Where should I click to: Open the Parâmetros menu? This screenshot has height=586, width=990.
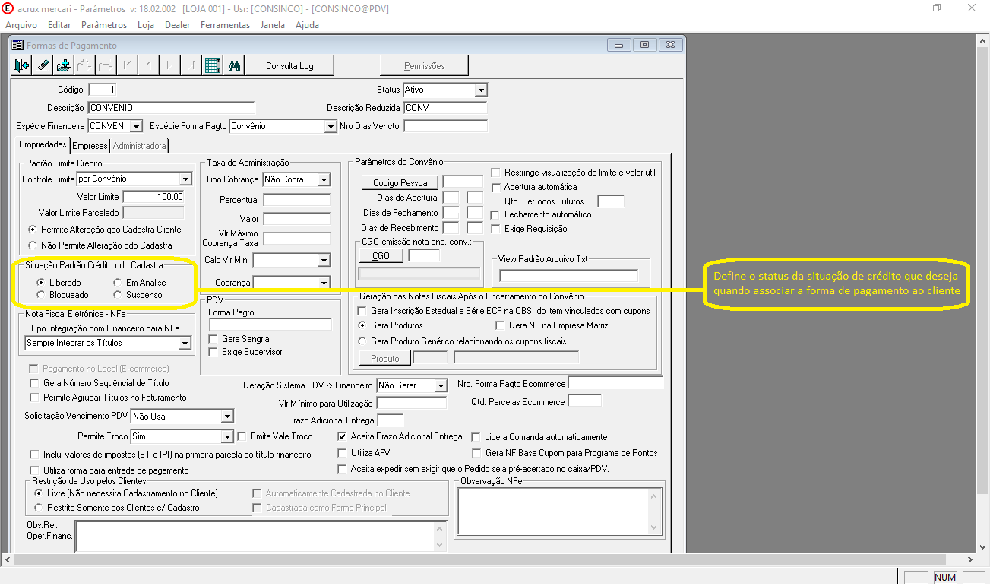point(104,25)
